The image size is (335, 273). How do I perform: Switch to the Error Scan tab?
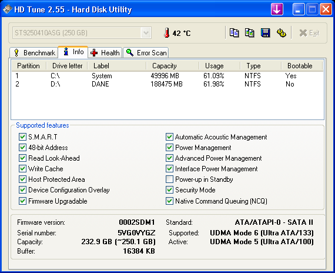pyautogui.click(x=146, y=52)
